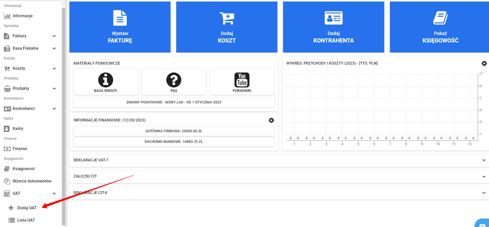
Task: Click the list icon for Lista UAT
Action: [x=11, y=220]
